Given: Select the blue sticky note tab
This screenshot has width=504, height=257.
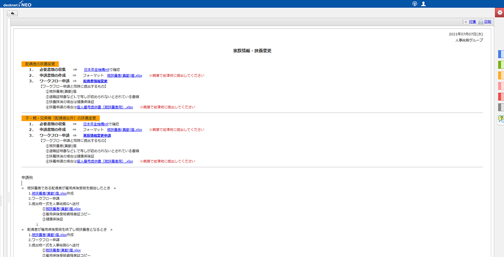Looking at the screenshot, I should [x=501, y=54].
